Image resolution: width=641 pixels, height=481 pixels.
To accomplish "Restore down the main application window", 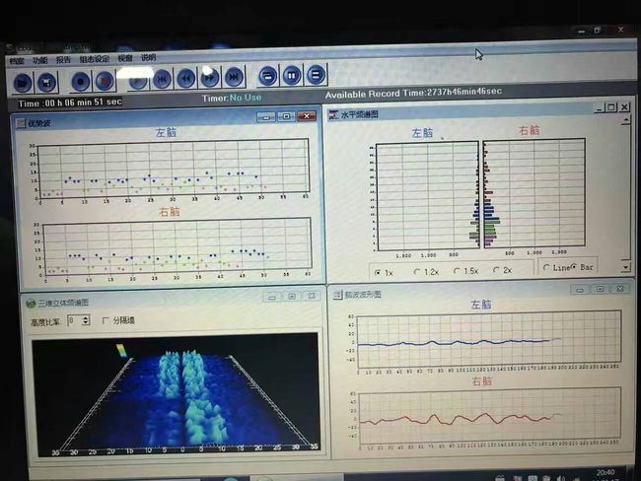I will click(x=597, y=31).
